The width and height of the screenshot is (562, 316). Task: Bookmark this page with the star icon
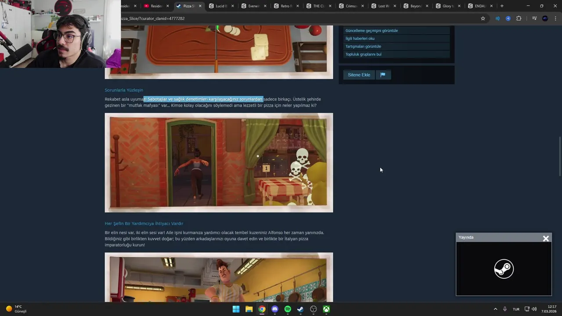(x=483, y=18)
